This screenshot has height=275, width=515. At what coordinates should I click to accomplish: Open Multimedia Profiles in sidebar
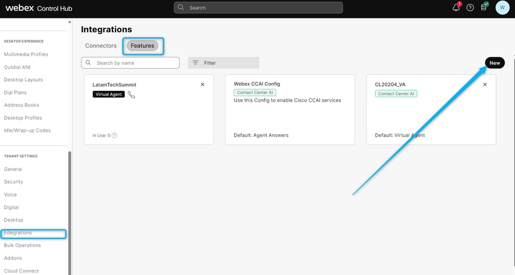(26, 54)
